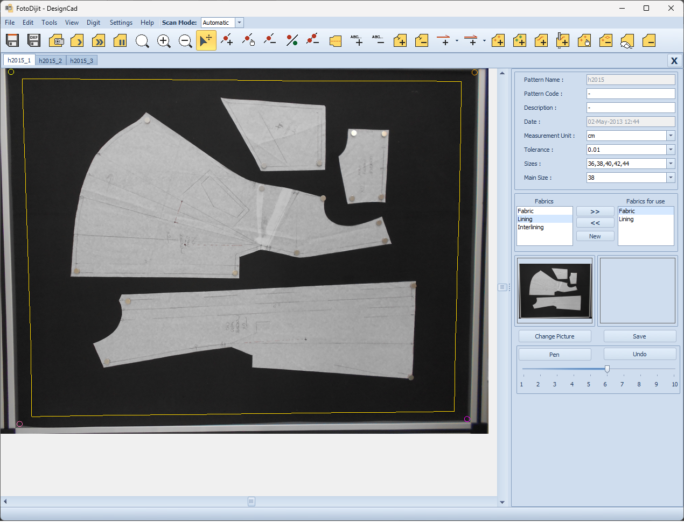Select Interlining in the Fabrics list
The height and width of the screenshot is (522, 684).
[531, 228]
